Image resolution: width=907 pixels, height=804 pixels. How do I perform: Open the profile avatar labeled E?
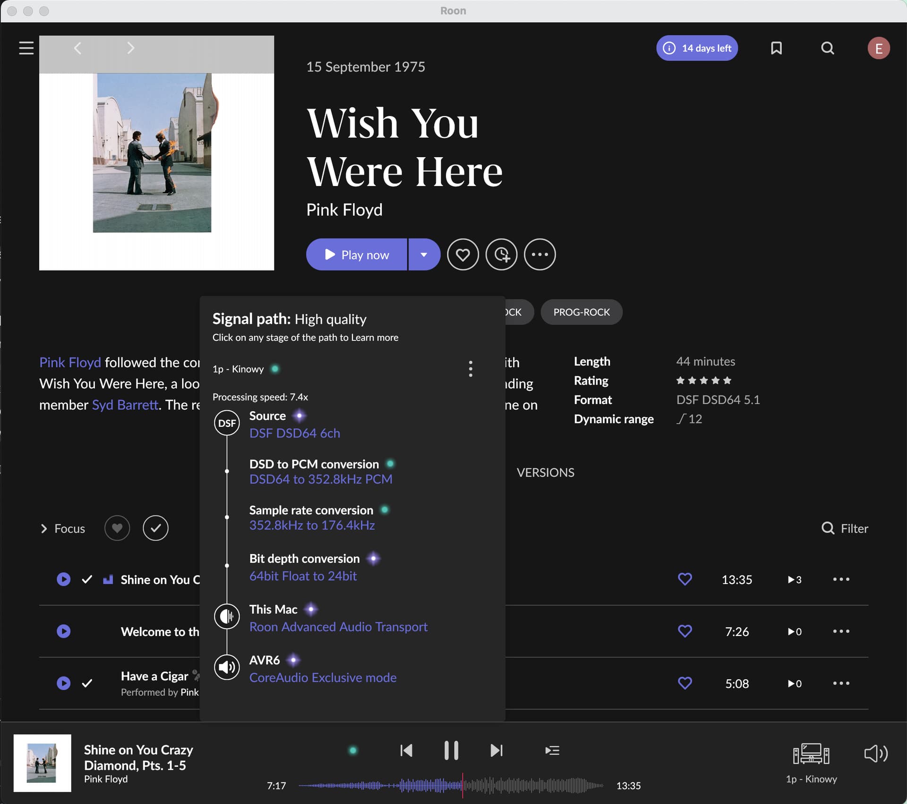[x=878, y=48]
